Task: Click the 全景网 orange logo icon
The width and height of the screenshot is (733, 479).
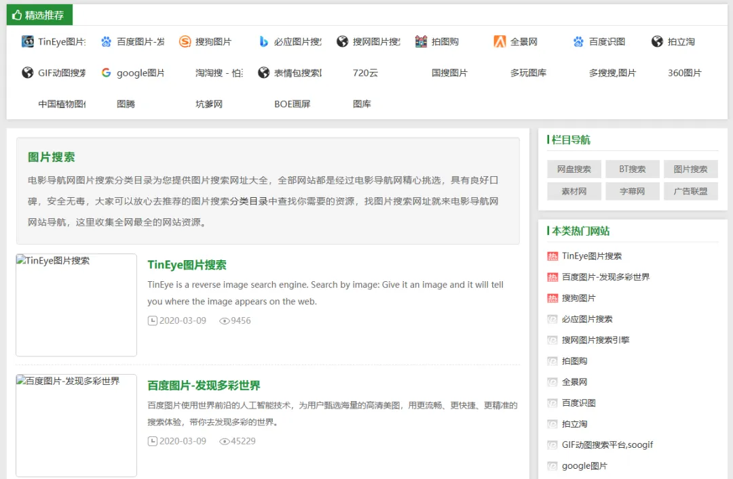Action: pos(500,41)
